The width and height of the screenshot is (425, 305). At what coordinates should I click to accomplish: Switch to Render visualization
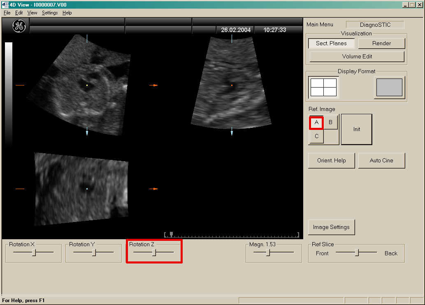[381, 43]
